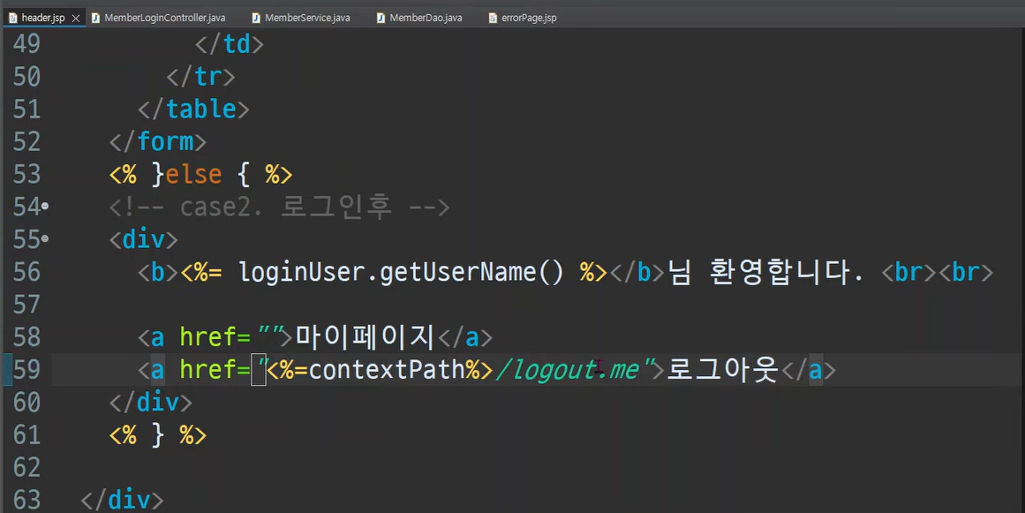Select line number 51 in the gutter
The height and width of the screenshot is (513, 1025).
click(26, 109)
